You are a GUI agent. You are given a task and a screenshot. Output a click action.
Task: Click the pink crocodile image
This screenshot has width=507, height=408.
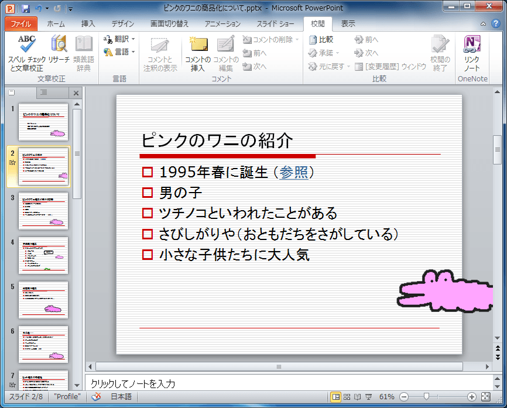coord(445,292)
